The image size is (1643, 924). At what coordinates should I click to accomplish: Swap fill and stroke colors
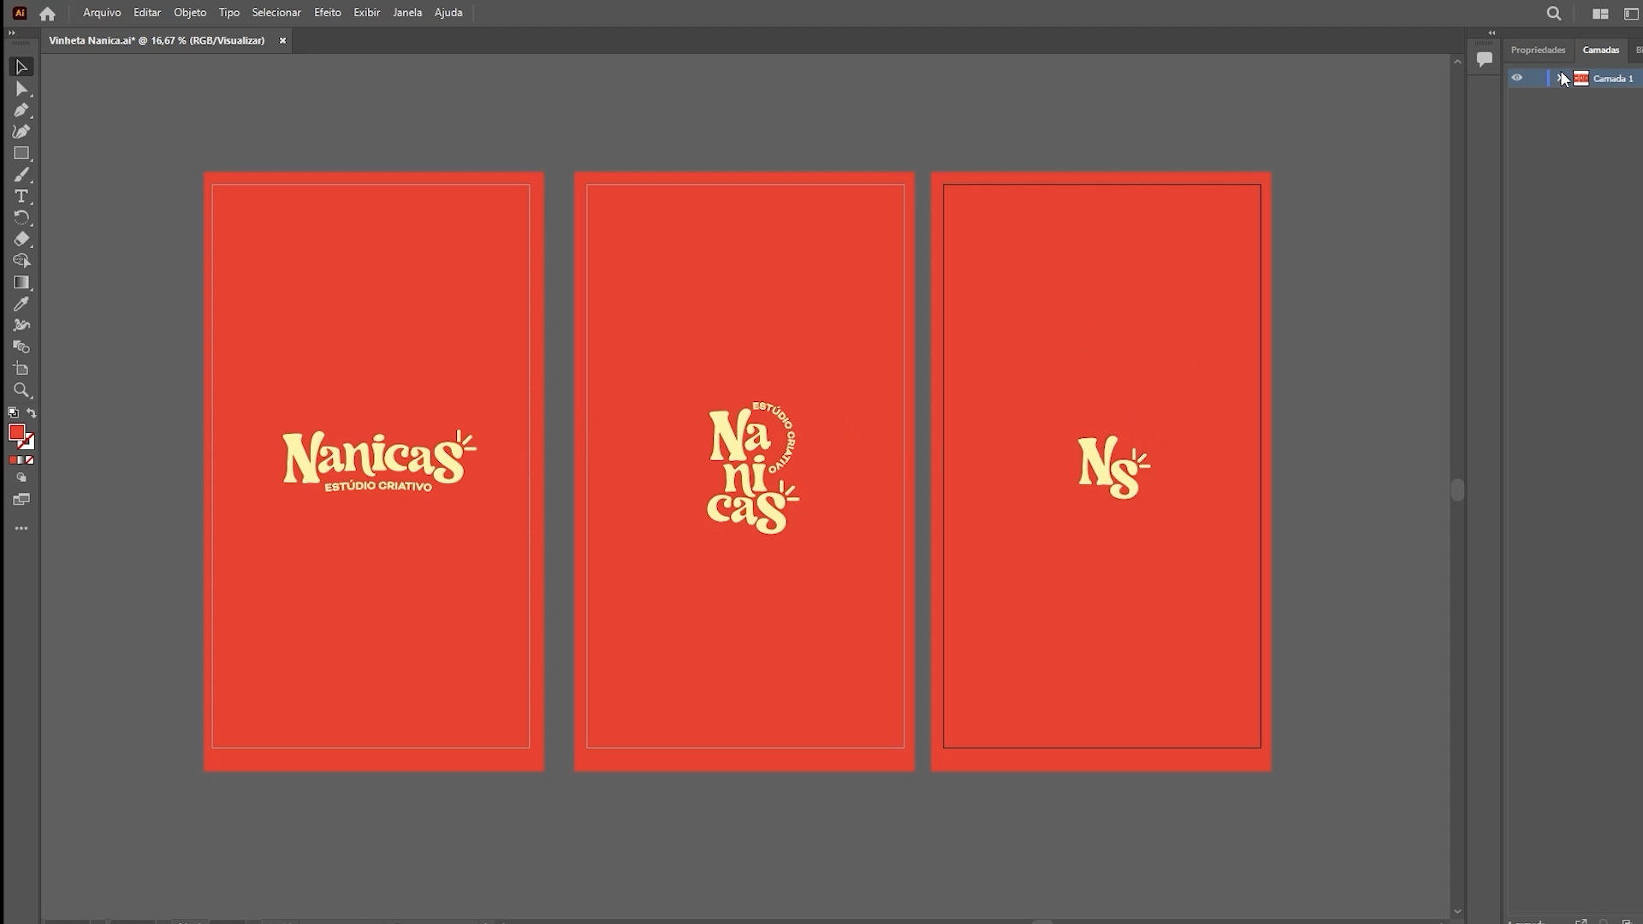[32, 413]
